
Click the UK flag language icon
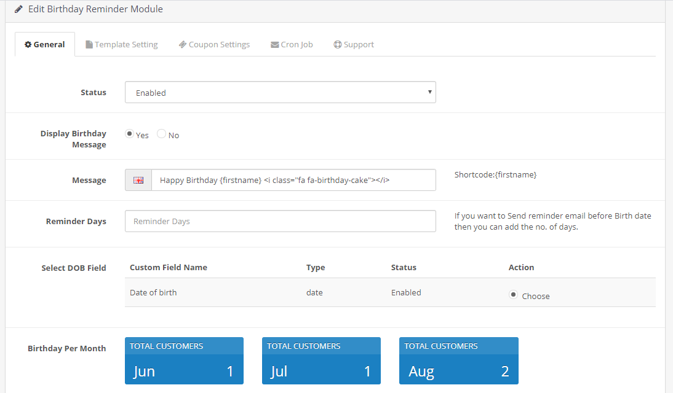point(138,180)
